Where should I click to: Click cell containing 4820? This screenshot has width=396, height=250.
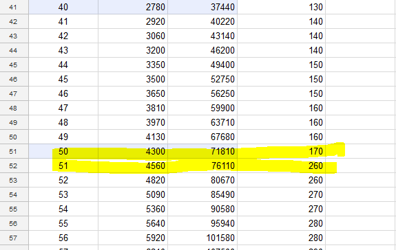[x=133, y=180]
